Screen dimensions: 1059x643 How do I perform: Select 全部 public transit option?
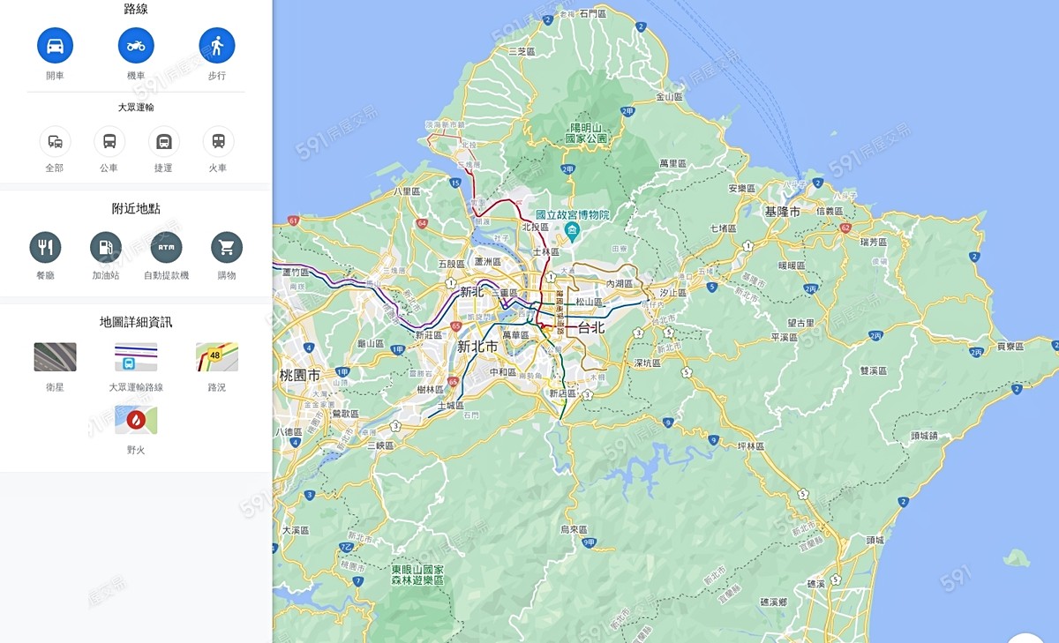(x=55, y=141)
